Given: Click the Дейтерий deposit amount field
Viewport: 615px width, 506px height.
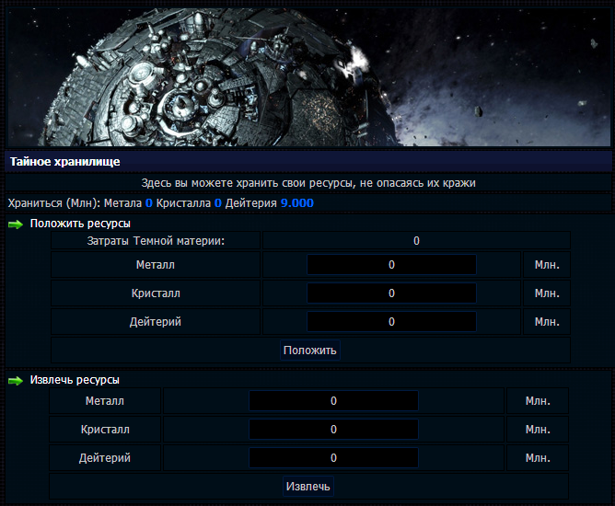Looking at the screenshot, I should click(391, 322).
